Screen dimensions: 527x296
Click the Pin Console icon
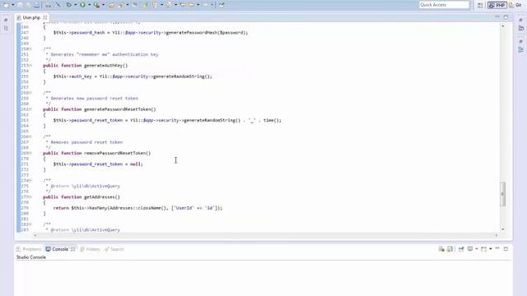click(461, 249)
